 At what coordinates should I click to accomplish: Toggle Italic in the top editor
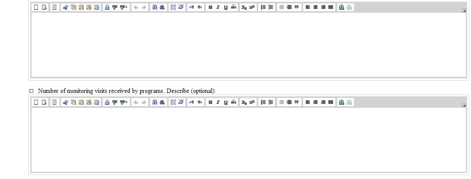point(218,7)
